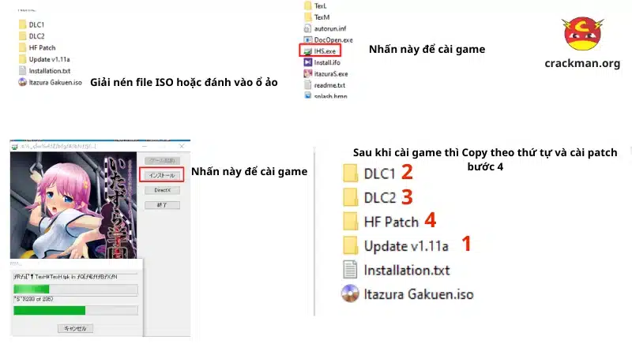
Task: Select the itazuraS.exe game icon
Action: coord(308,73)
